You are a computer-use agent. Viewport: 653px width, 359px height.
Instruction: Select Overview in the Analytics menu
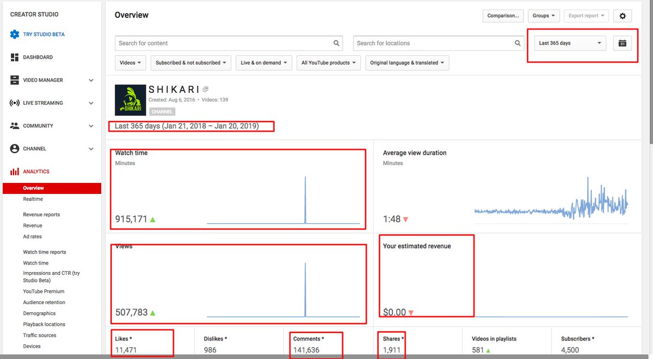52,188
